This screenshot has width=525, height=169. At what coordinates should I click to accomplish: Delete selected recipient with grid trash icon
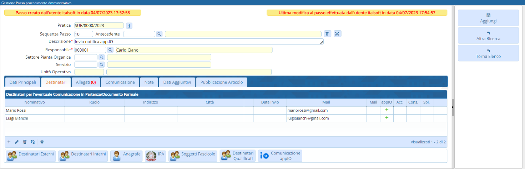pyautogui.click(x=25, y=142)
